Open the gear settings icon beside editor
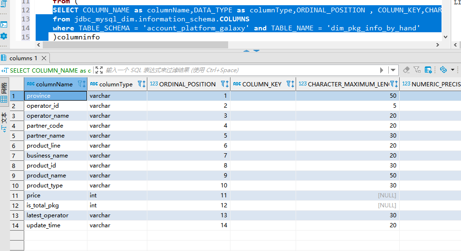Viewport: 461px width, 251px height. click(4, 36)
